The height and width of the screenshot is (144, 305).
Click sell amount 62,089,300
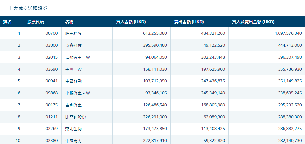tap(215, 117)
